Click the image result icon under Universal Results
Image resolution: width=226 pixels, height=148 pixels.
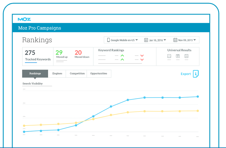(x=186, y=56)
